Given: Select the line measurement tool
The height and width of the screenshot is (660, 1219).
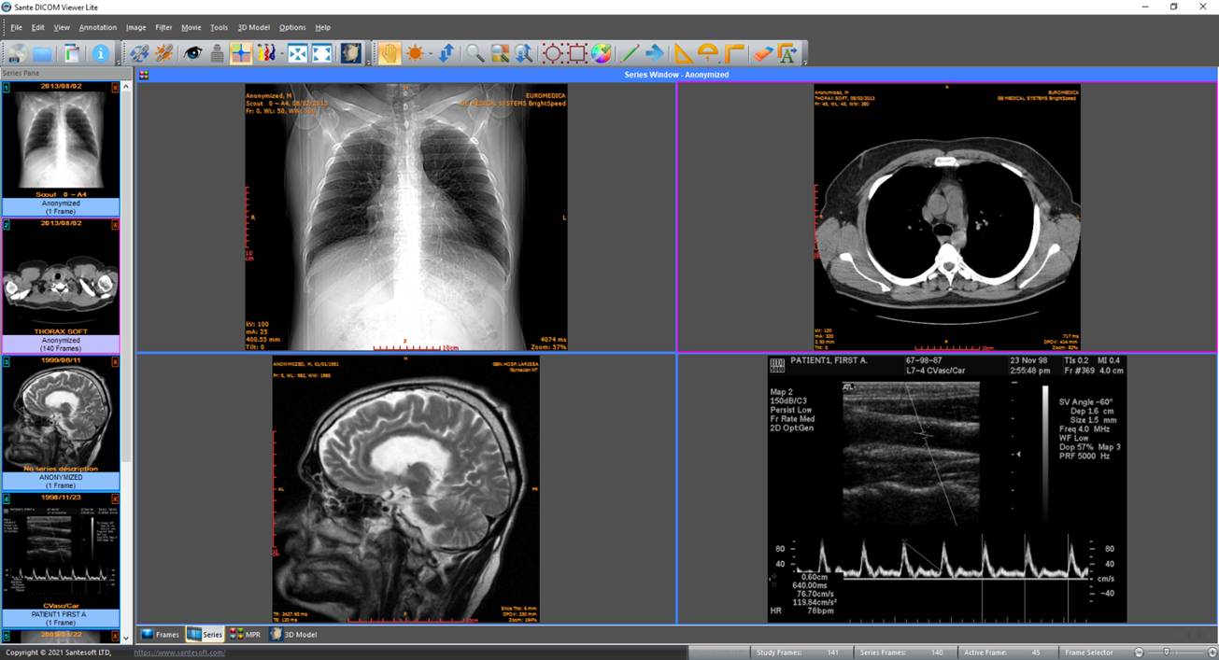Looking at the screenshot, I should [631, 53].
